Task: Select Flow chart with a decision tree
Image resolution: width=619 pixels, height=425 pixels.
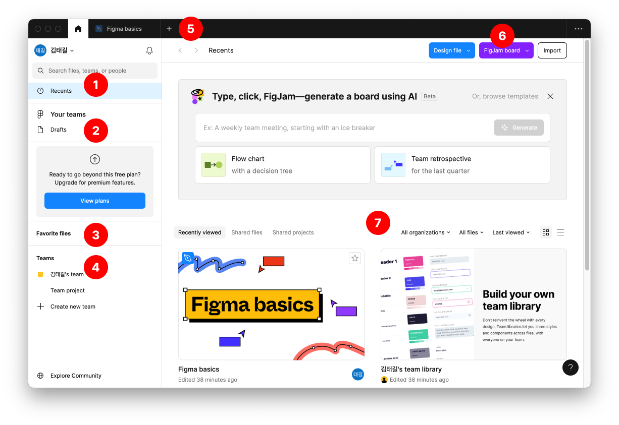Action: click(283, 165)
